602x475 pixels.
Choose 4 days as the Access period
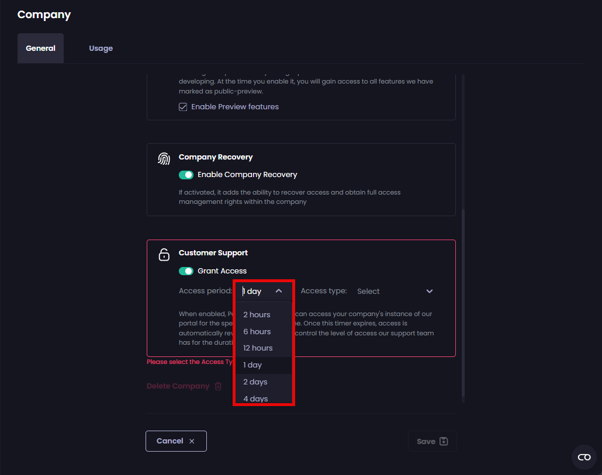pos(255,398)
